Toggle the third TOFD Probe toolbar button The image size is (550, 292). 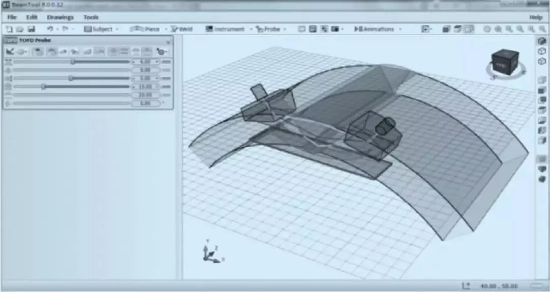[x=38, y=51]
